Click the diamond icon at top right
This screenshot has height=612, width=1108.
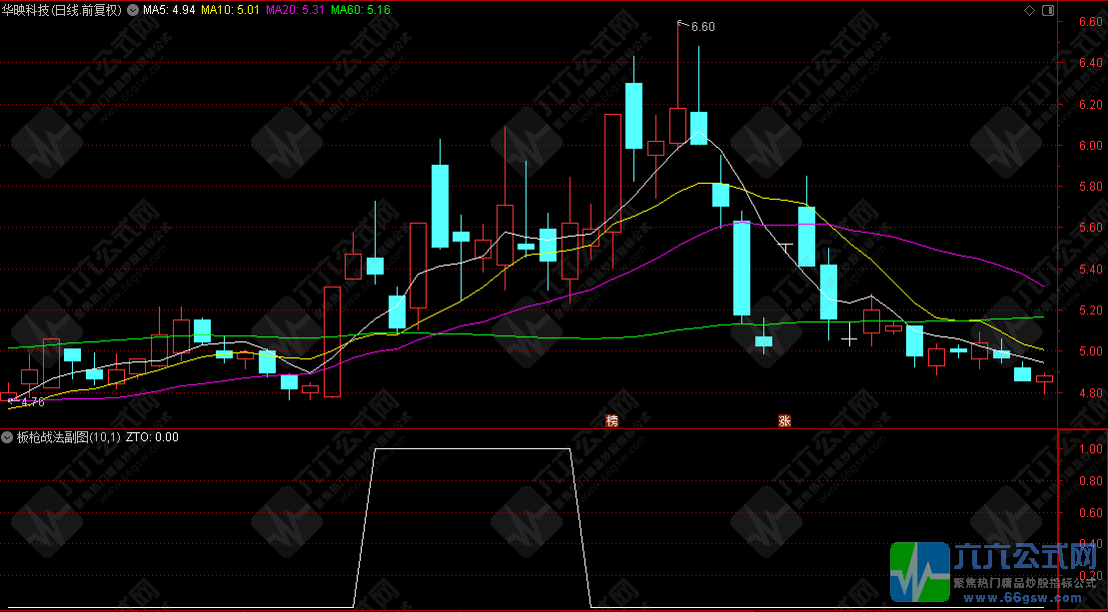tap(1029, 10)
